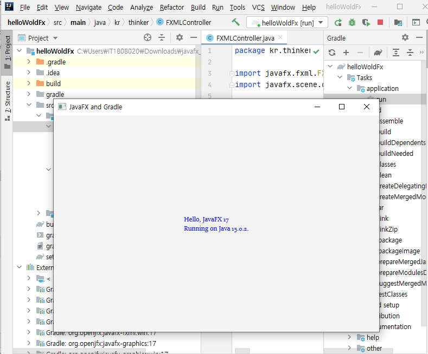Open the Build menu
Viewport: 428px width, 354px height.
click(198, 8)
